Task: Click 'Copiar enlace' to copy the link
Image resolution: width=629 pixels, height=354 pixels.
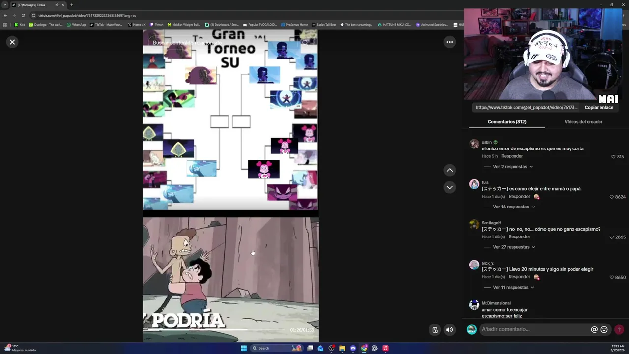Action: tap(599, 107)
